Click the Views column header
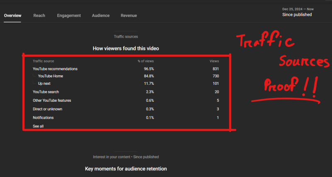 click(214, 61)
